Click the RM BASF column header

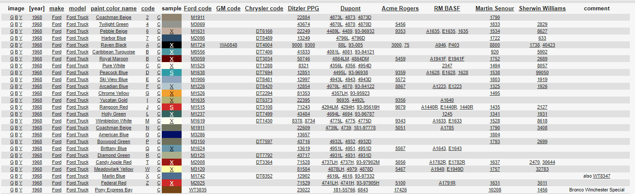pyautogui.click(x=447, y=9)
